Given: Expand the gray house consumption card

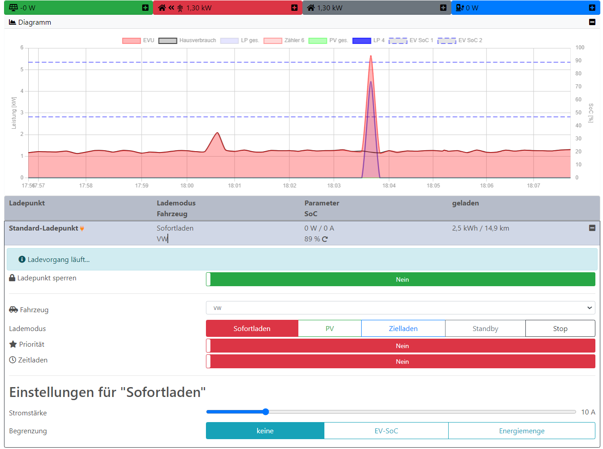Looking at the screenshot, I should point(443,8).
